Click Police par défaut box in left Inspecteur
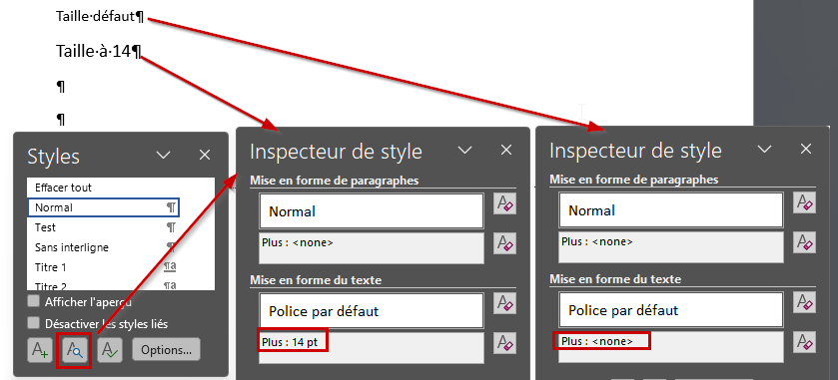This screenshot has height=380, width=838. point(372,310)
